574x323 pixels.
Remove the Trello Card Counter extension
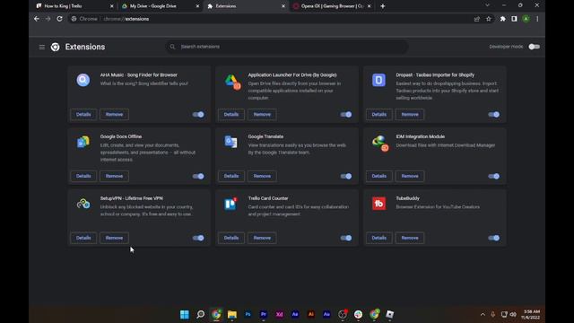[x=262, y=238]
